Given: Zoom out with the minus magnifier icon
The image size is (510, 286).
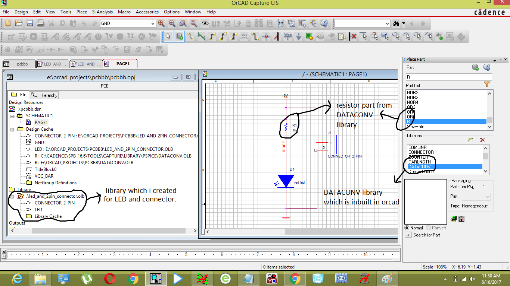Looking at the screenshot, I should (172, 23).
